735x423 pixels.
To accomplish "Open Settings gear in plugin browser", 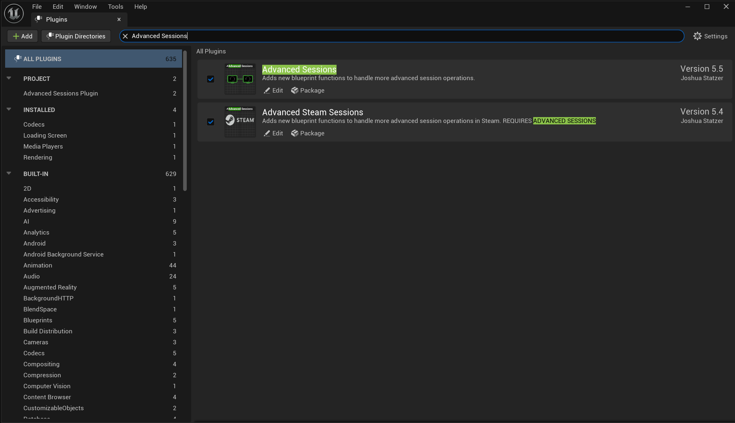I will click(x=710, y=36).
